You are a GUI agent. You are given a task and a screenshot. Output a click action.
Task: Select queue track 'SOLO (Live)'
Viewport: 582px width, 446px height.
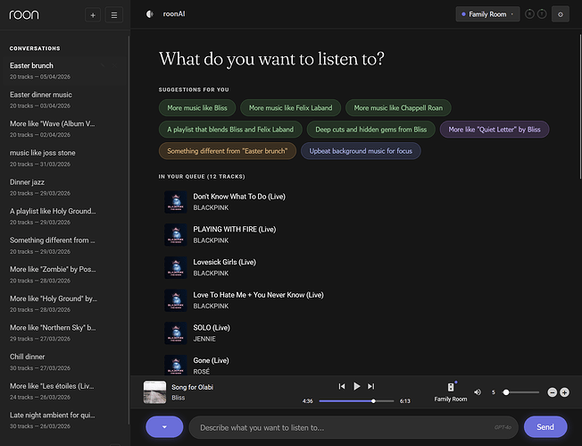212,327
